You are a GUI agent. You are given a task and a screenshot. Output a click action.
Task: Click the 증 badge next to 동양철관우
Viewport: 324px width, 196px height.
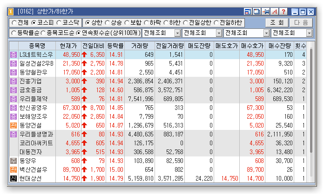coord(13,72)
